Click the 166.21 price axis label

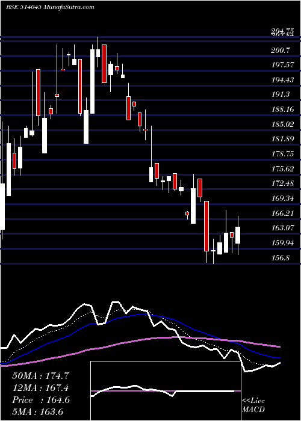[x=283, y=214]
